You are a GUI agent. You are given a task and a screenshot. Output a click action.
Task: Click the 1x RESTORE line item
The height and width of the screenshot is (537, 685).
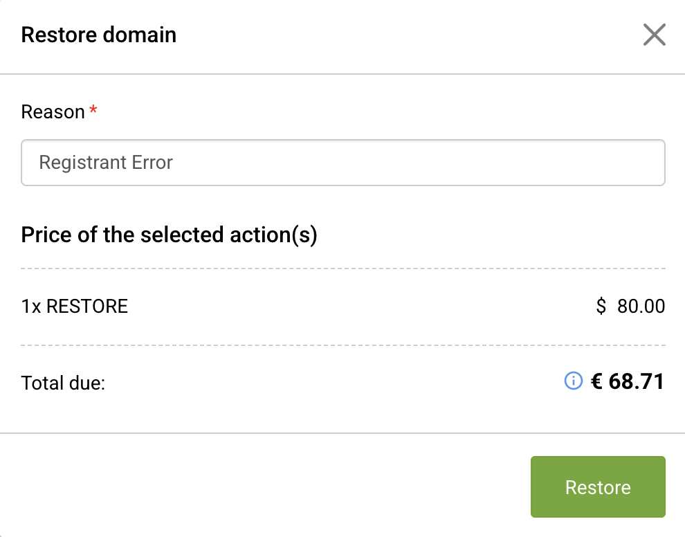pos(75,306)
